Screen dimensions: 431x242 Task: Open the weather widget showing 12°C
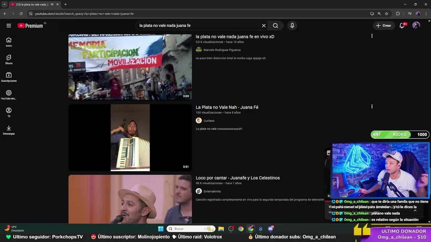[14, 229]
